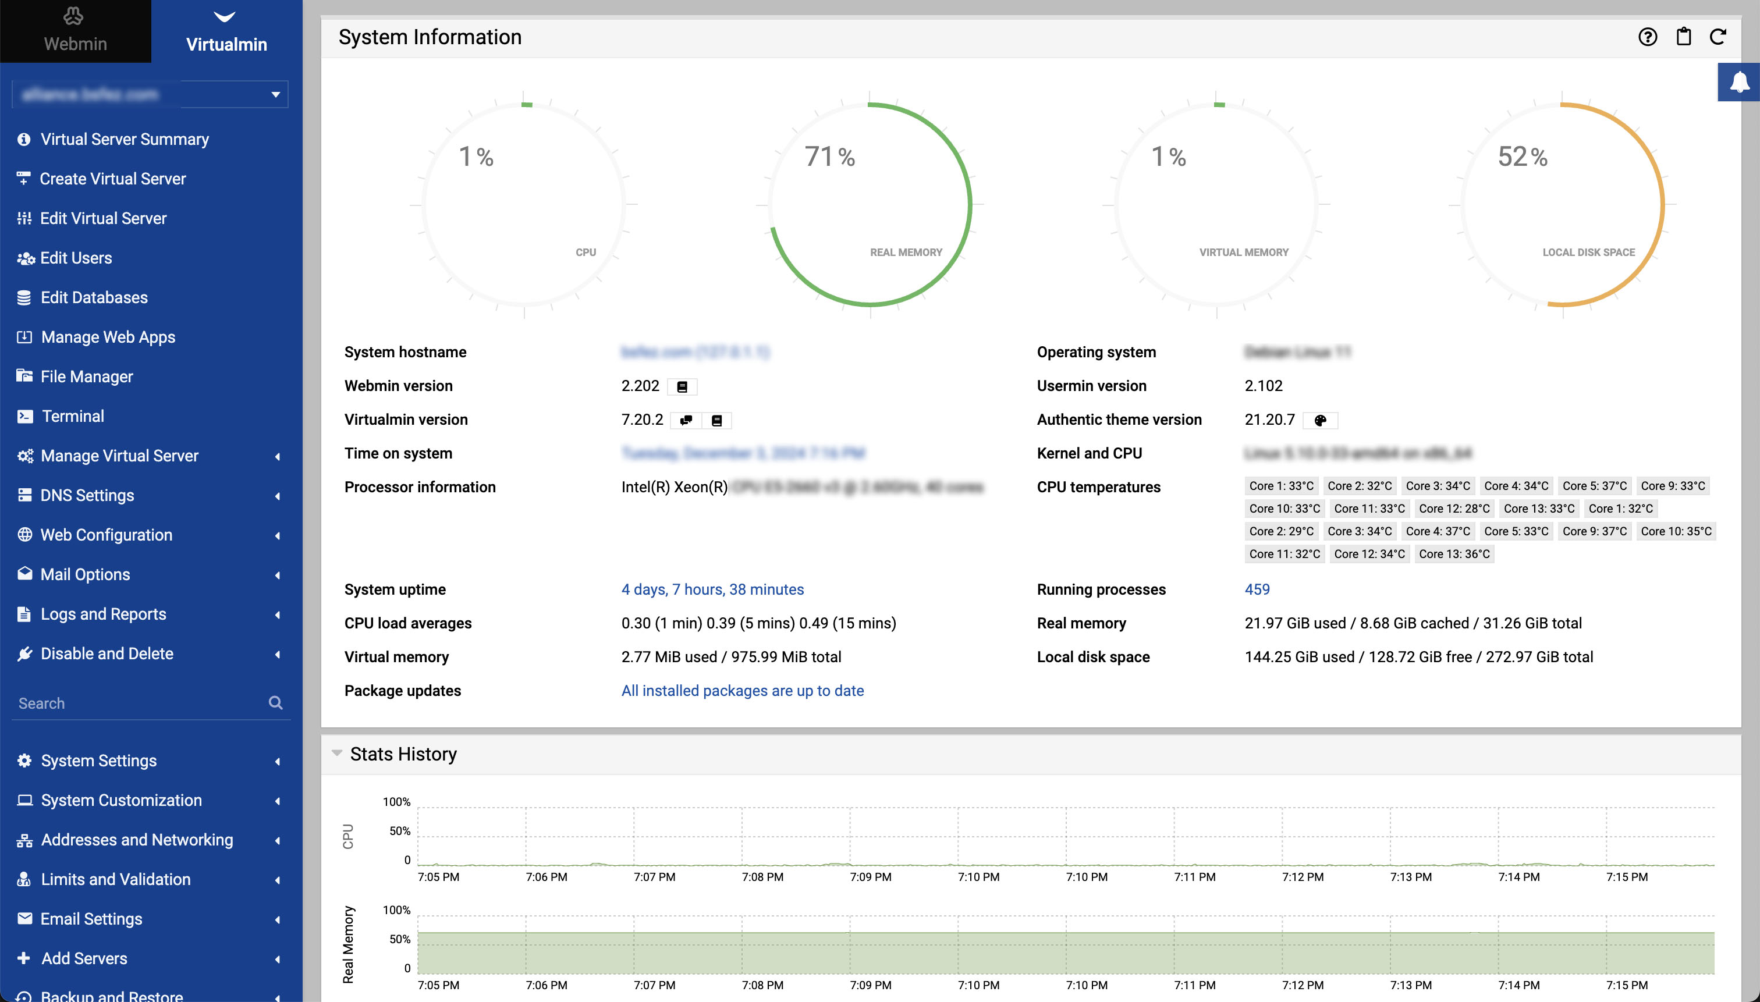Switch to the Virtualmin tab
The width and height of the screenshot is (1760, 1002).
point(226,31)
